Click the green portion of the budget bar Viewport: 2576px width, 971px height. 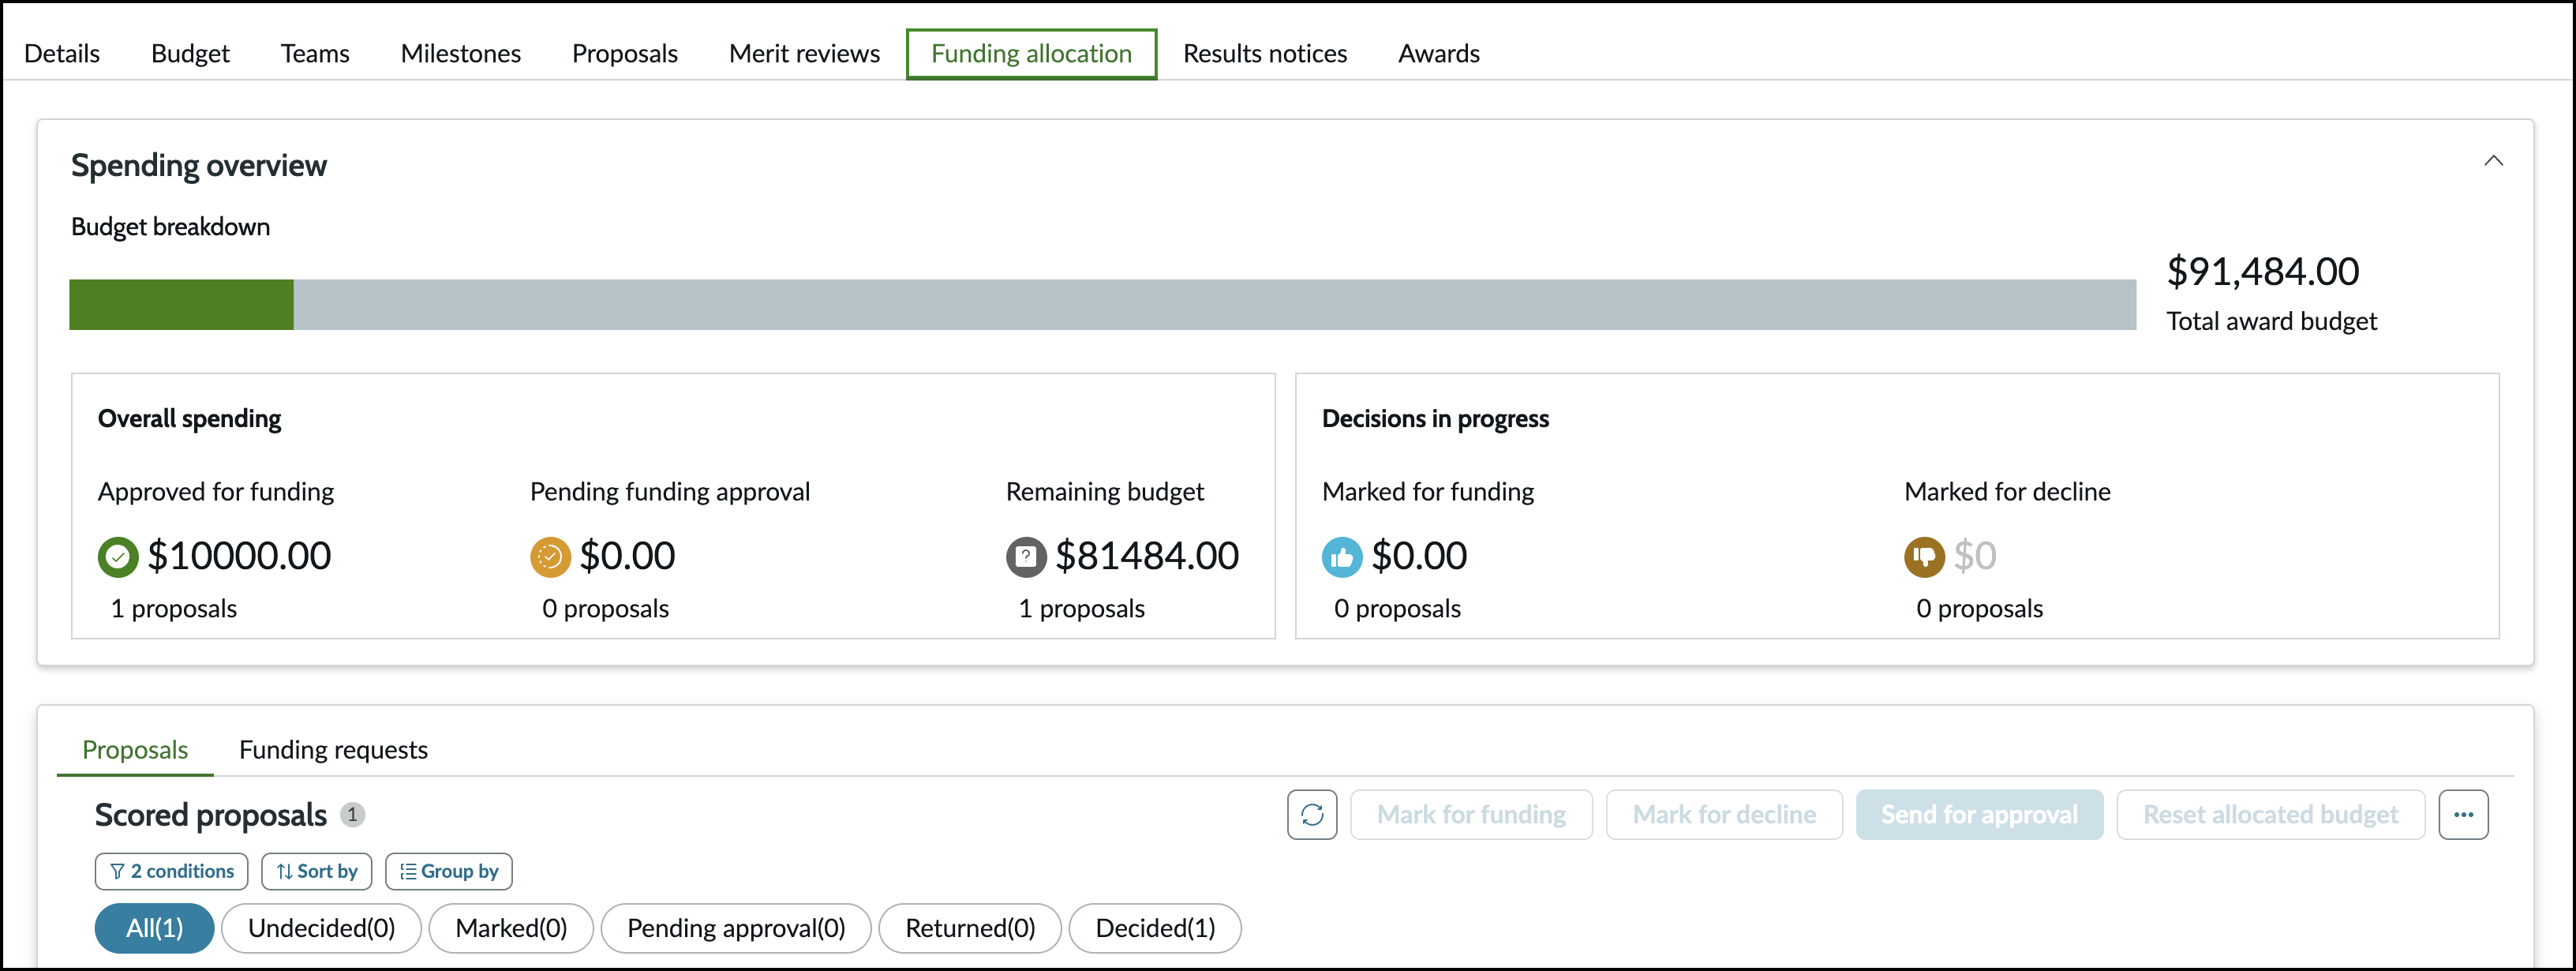pos(181,305)
